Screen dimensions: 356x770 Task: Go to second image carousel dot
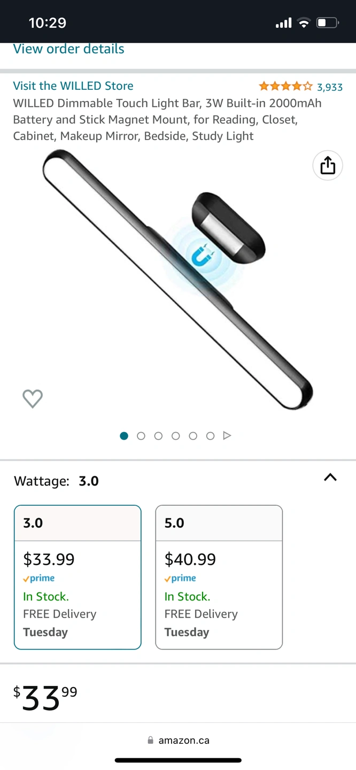pos(141,436)
